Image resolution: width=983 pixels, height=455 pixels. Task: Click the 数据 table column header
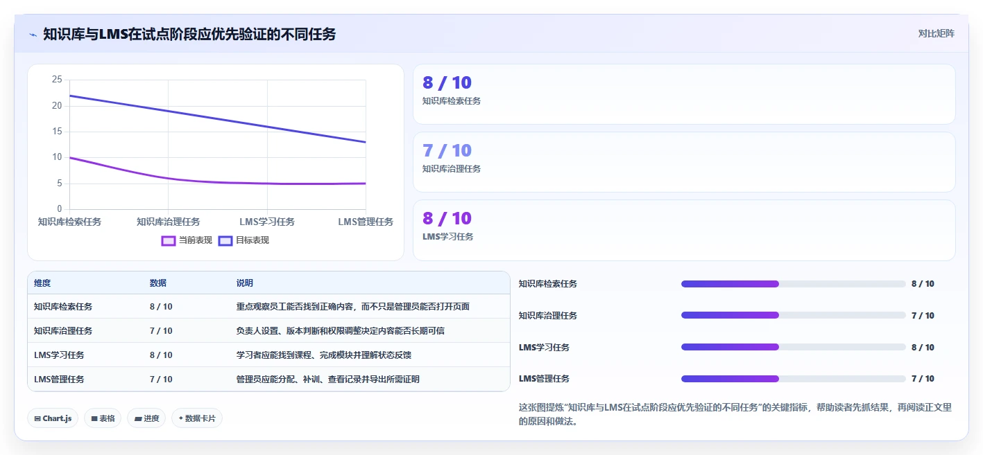pos(158,283)
